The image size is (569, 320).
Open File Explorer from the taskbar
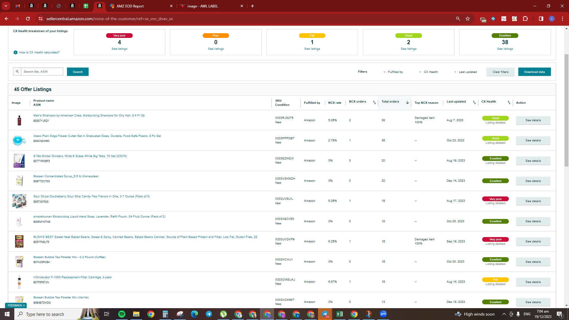coord(136,314)
